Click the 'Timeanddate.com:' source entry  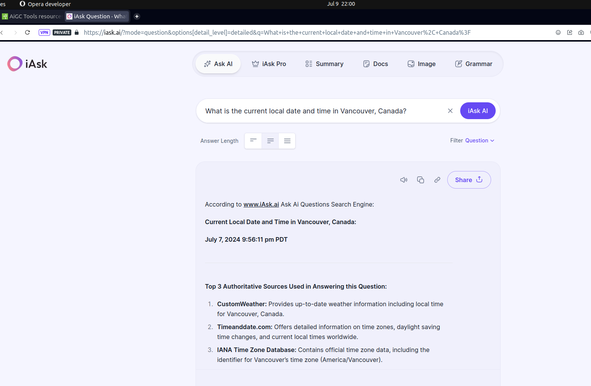pyautogui.click(x=245, y=327)
